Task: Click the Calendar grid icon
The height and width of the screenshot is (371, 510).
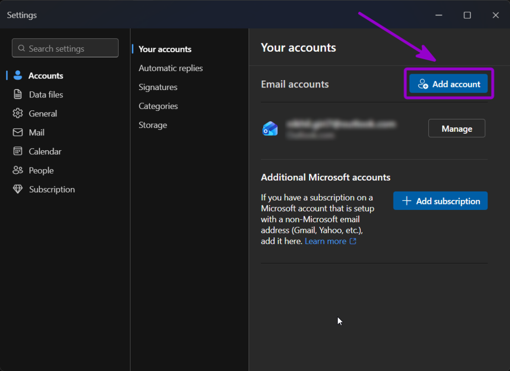Action: [x=17, y=151]
